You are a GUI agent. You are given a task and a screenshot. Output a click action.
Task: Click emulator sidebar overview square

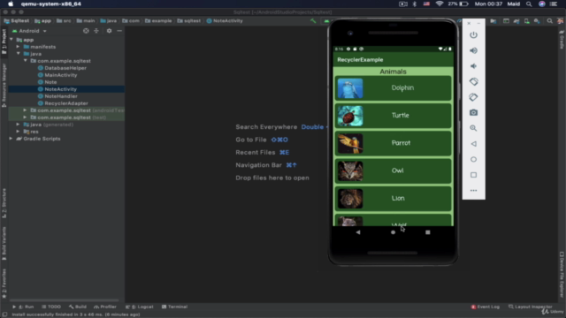pyautogui.click(x=473, y=175)
